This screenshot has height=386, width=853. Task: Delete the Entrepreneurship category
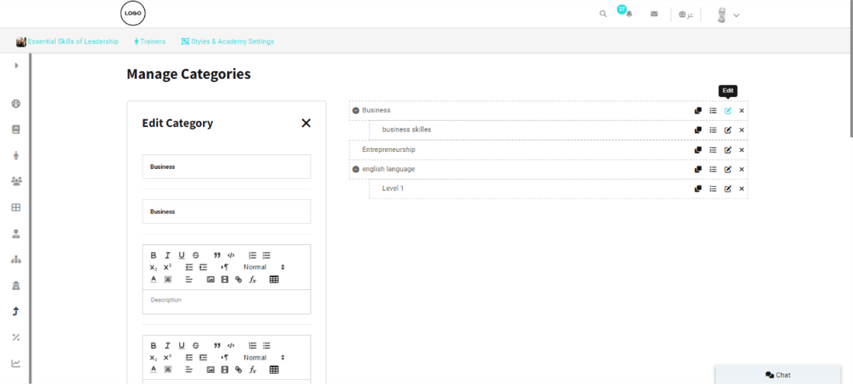point(741,150)
